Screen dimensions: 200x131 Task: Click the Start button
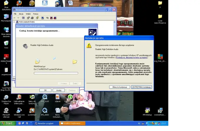click(8, 123)
